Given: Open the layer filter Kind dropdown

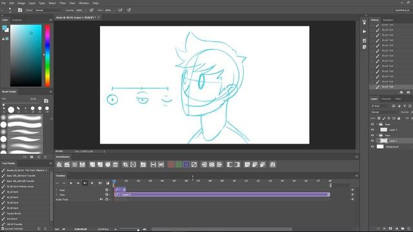Looking at the screenshot, I should pos(380,106).
